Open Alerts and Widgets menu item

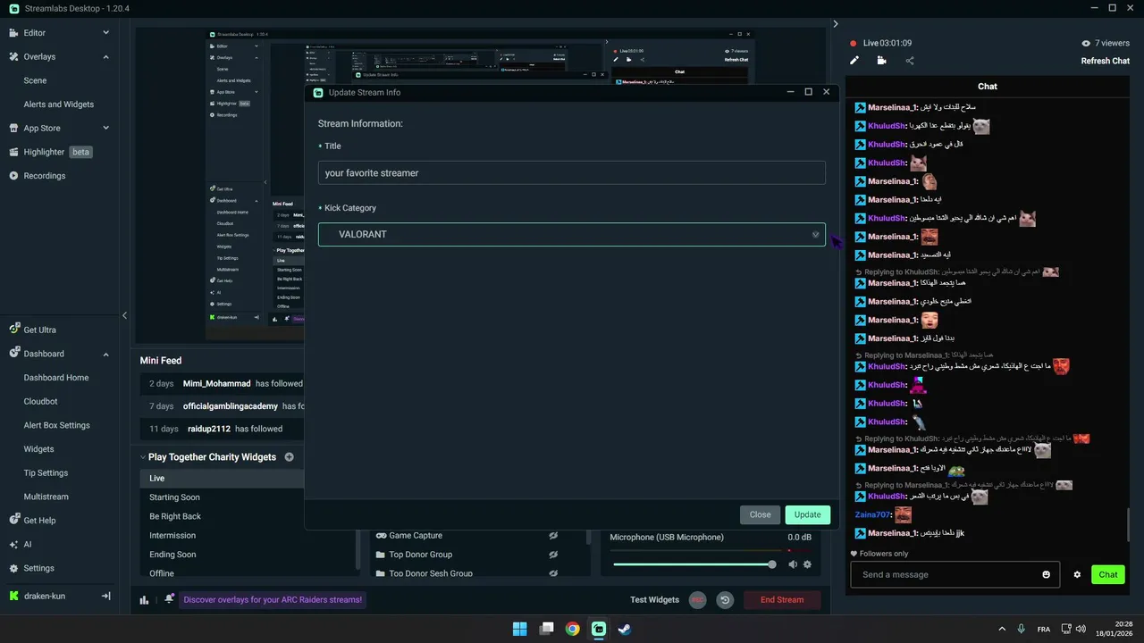click(x=59, y=104)
